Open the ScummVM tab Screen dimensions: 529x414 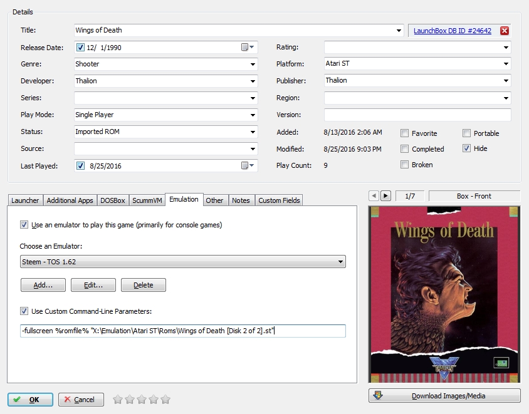pos(147,200)
